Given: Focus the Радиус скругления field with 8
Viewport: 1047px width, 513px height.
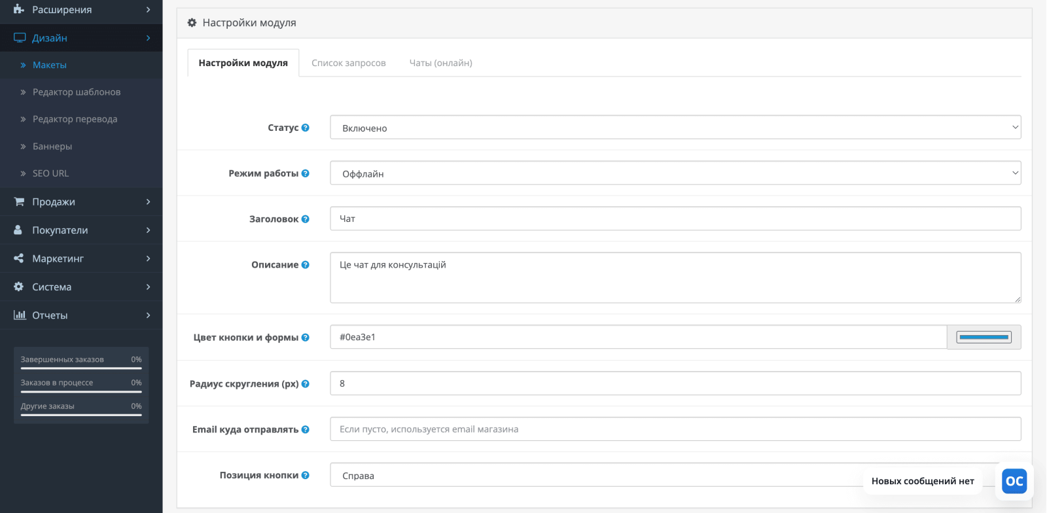Looking at the screenshot, I should 675,383.
